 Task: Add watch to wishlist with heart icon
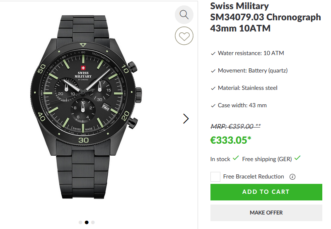click(x=184, y=36)
